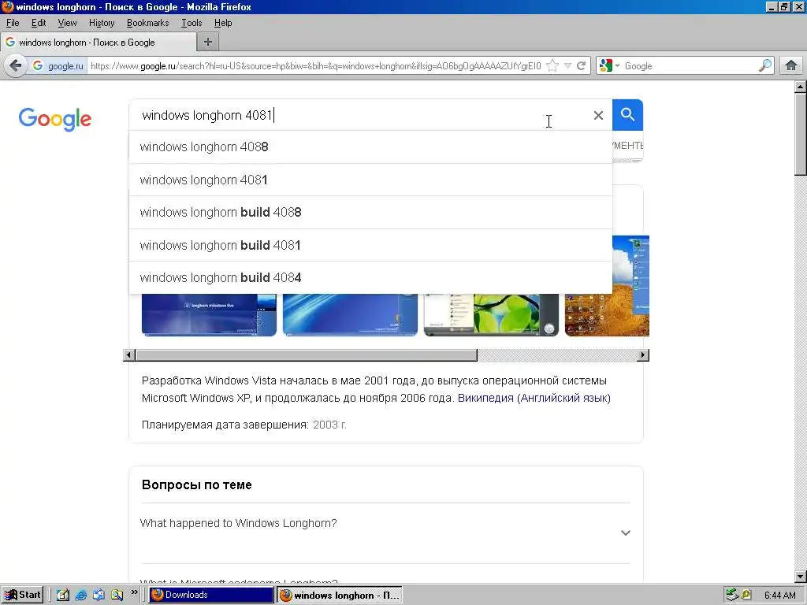The image size is (807, 605).
Task: Choose suggestion 'windows longhorn 4081'
Action: 370,180
